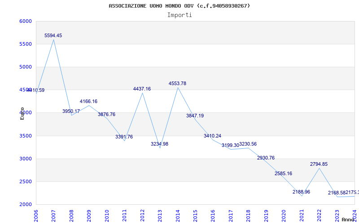Select the 2017 year on x-axis

(x=231, y=216)
